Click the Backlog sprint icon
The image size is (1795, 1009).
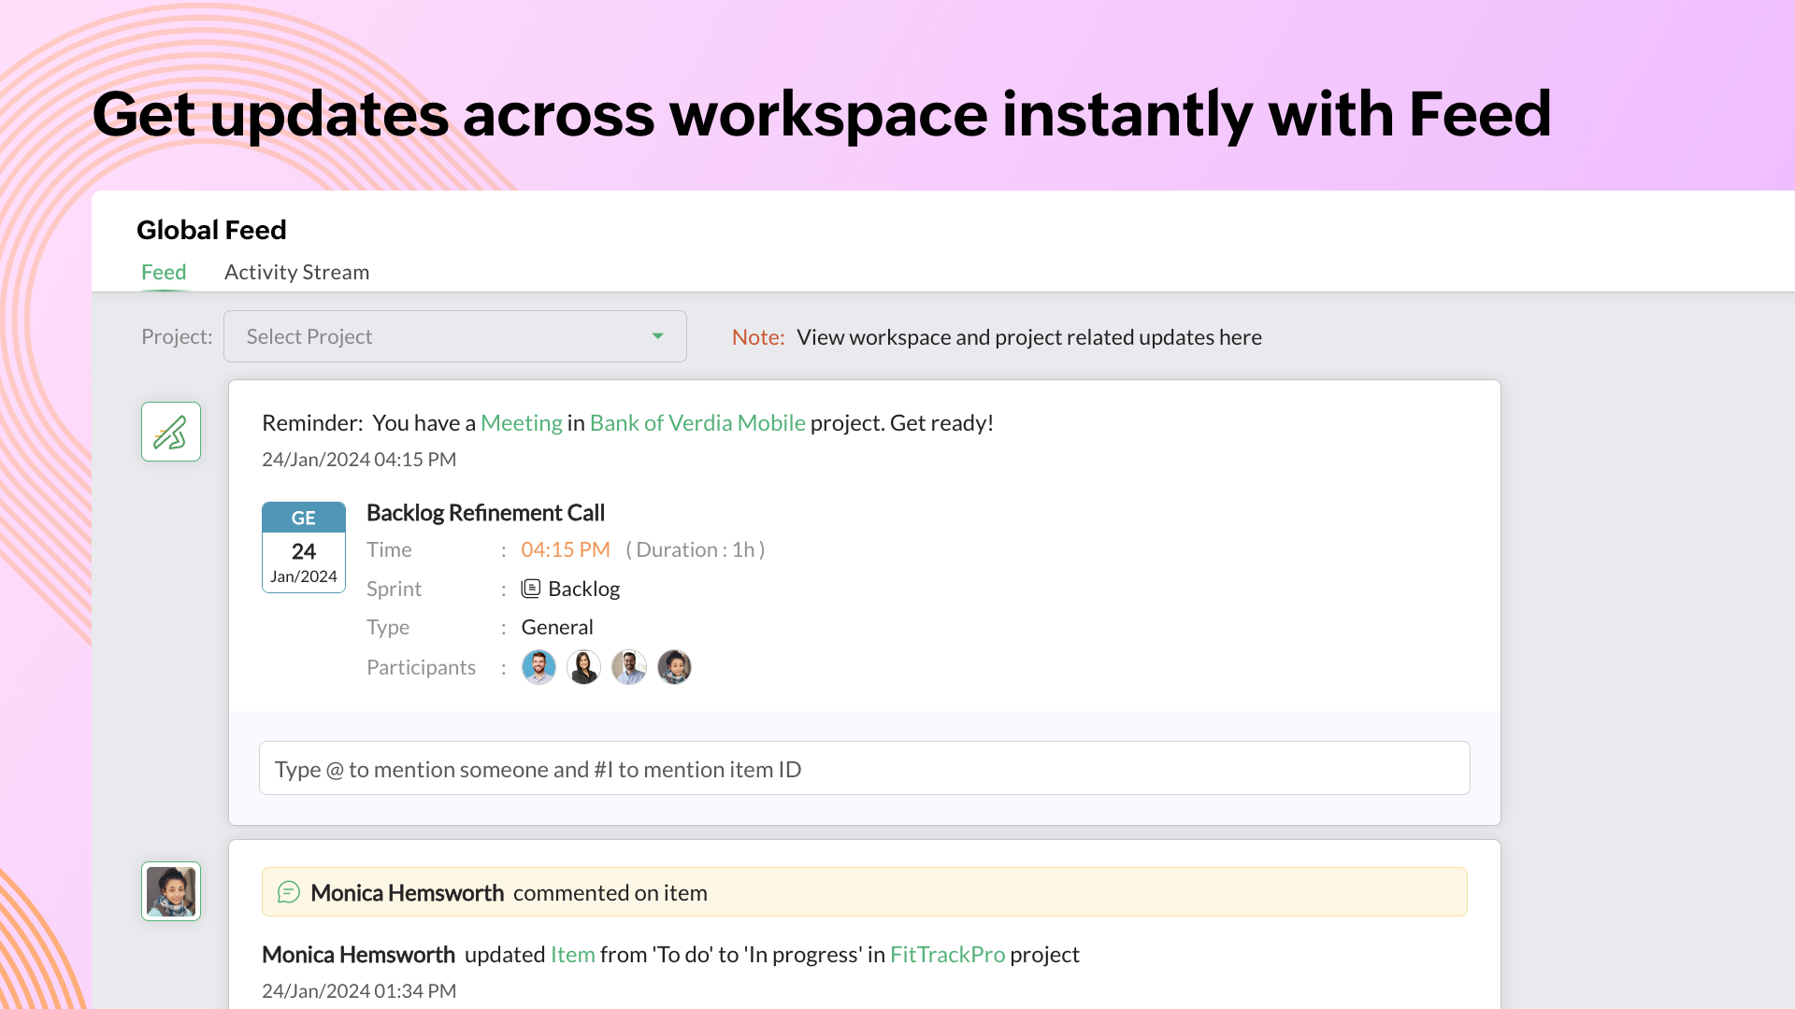coord(531,589)
